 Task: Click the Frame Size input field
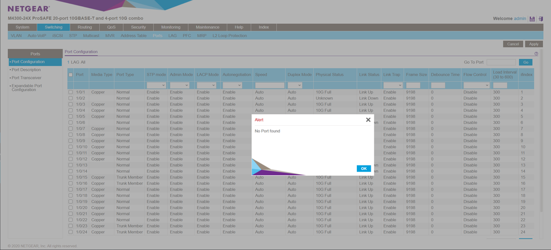pyautogui.click(x=413, y=85)
